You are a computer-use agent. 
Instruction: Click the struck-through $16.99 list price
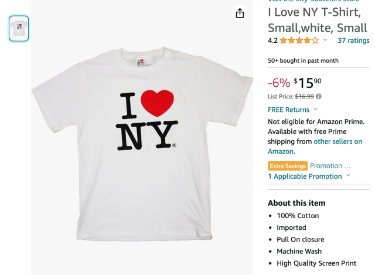click(304, 96)
